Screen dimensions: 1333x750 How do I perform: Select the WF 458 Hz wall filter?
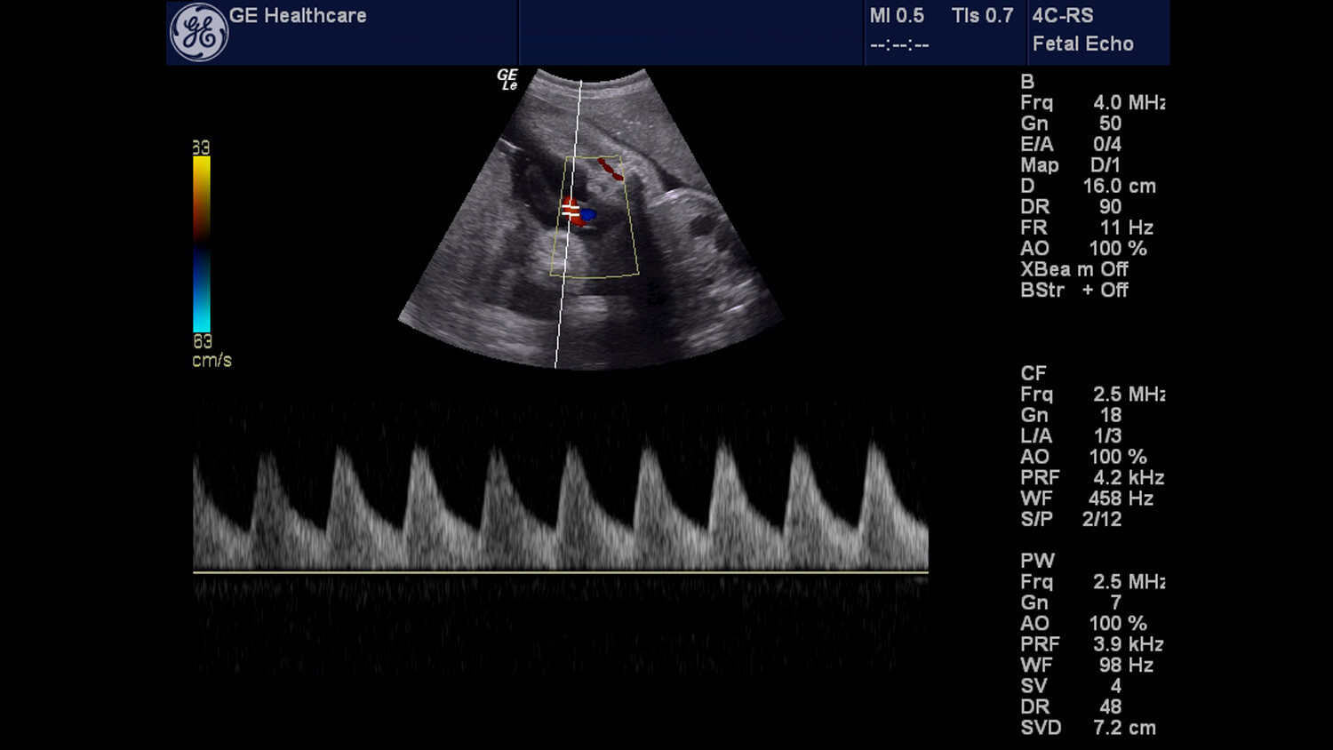[1087, 499]
